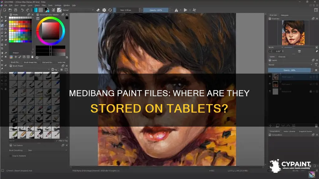Select the Crop tool
The image size is (319, 179).
(x=2, y=48)
